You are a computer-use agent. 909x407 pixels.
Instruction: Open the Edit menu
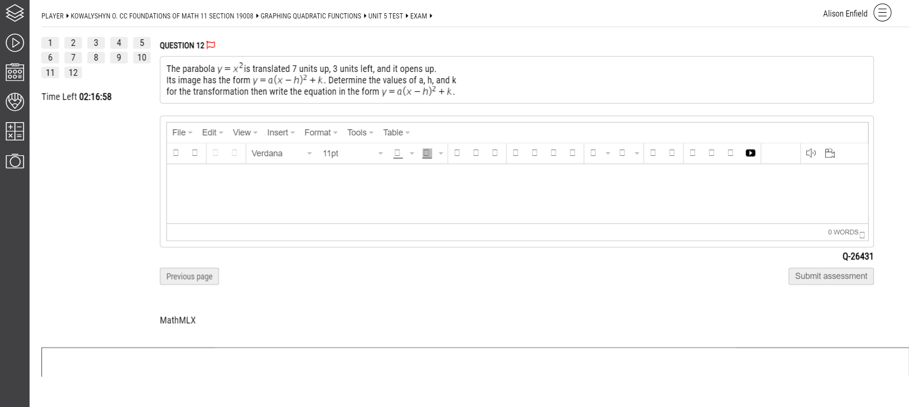212,133
